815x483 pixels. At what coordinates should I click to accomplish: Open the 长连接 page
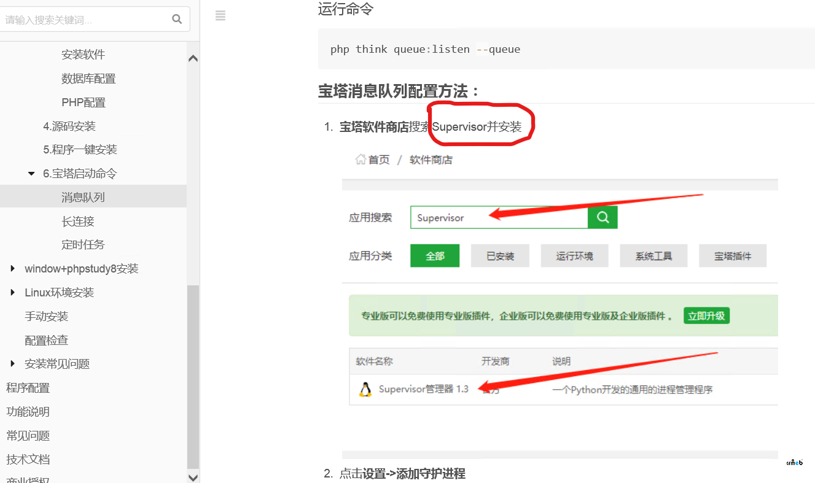(78, 221)
